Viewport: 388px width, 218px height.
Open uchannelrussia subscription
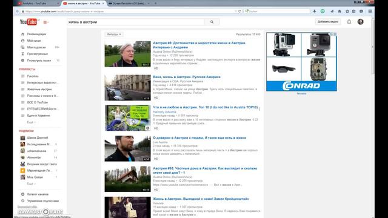pyautogui.click(x=36, y=151)
